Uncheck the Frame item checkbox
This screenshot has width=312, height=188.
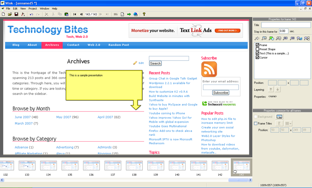pos(257,45)
